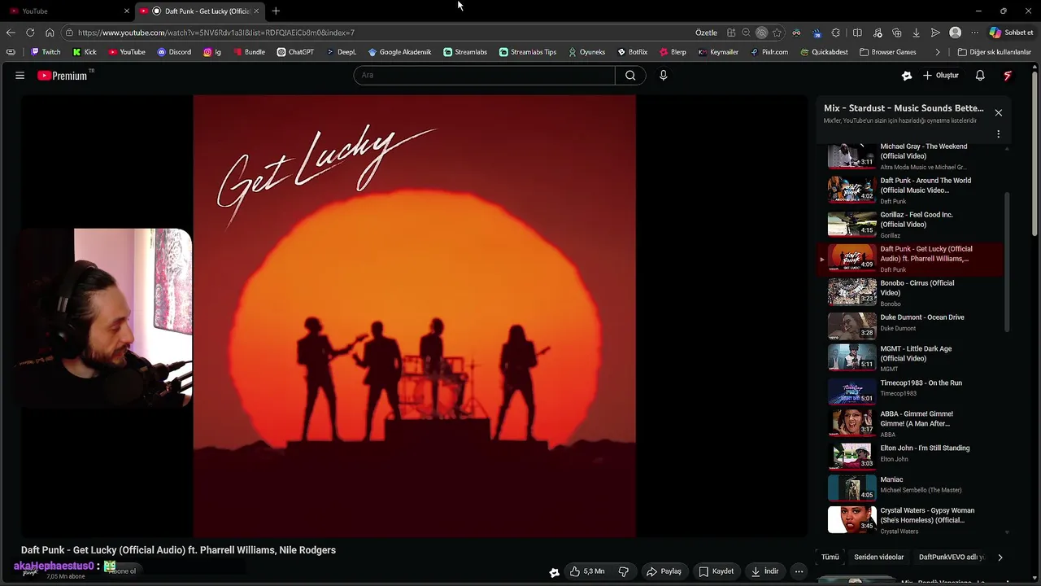Play Daft Punk - Around The World
Image resolution: width=1041 pixels, height=586 pixels.
pyautogui.click(x=911, y=190)
